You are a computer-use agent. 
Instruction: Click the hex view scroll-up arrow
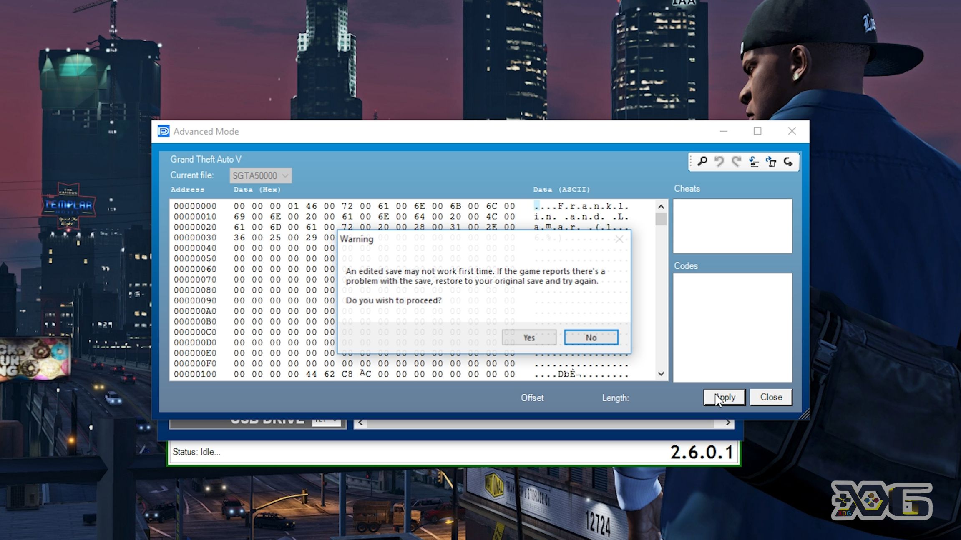point(661,206)
